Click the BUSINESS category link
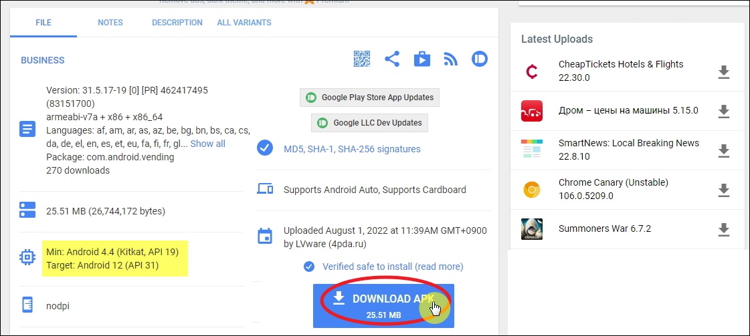 coord(43,61)
